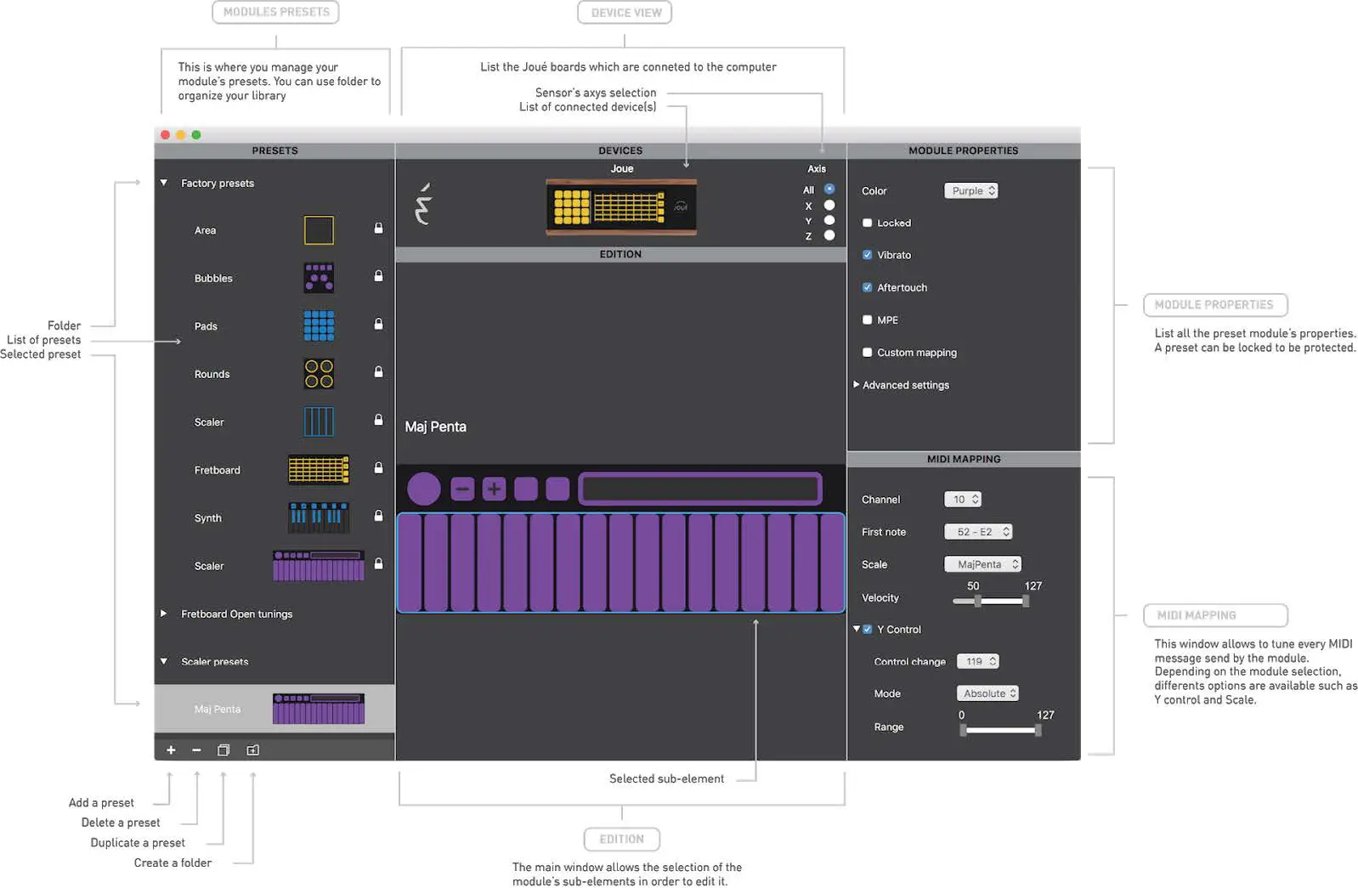This screenshot has width=1358, height=888.
Task: Click the MIDI MAPPING panel header
Action: click(964, 459)
